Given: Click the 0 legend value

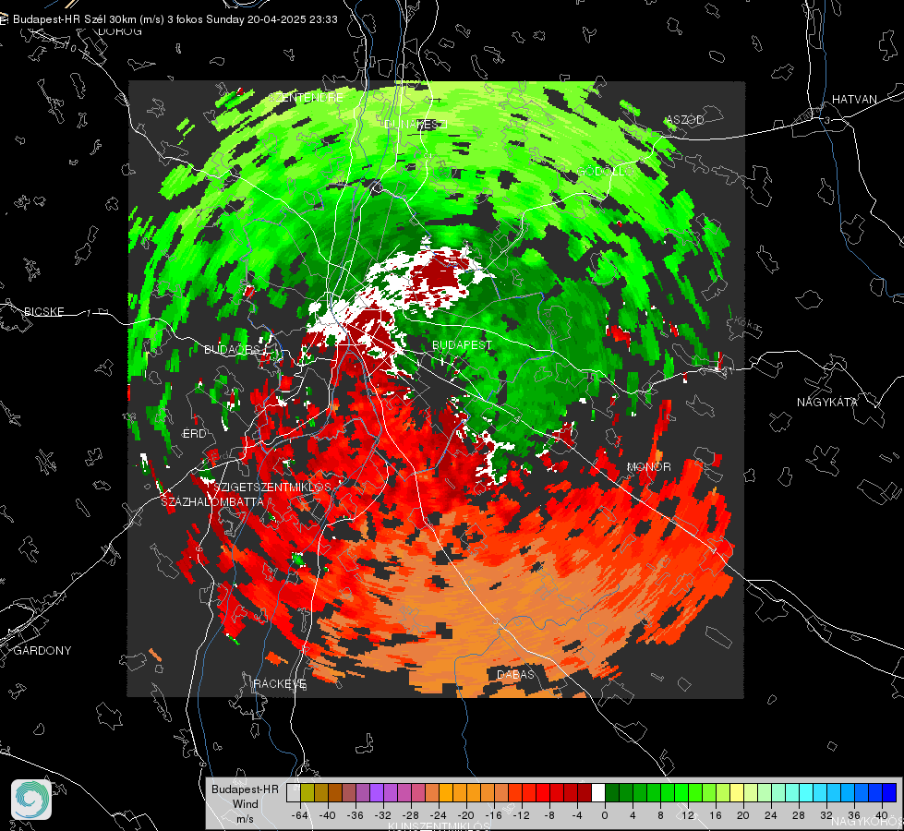Looking at the screenshot, I should tap(605, 815).
